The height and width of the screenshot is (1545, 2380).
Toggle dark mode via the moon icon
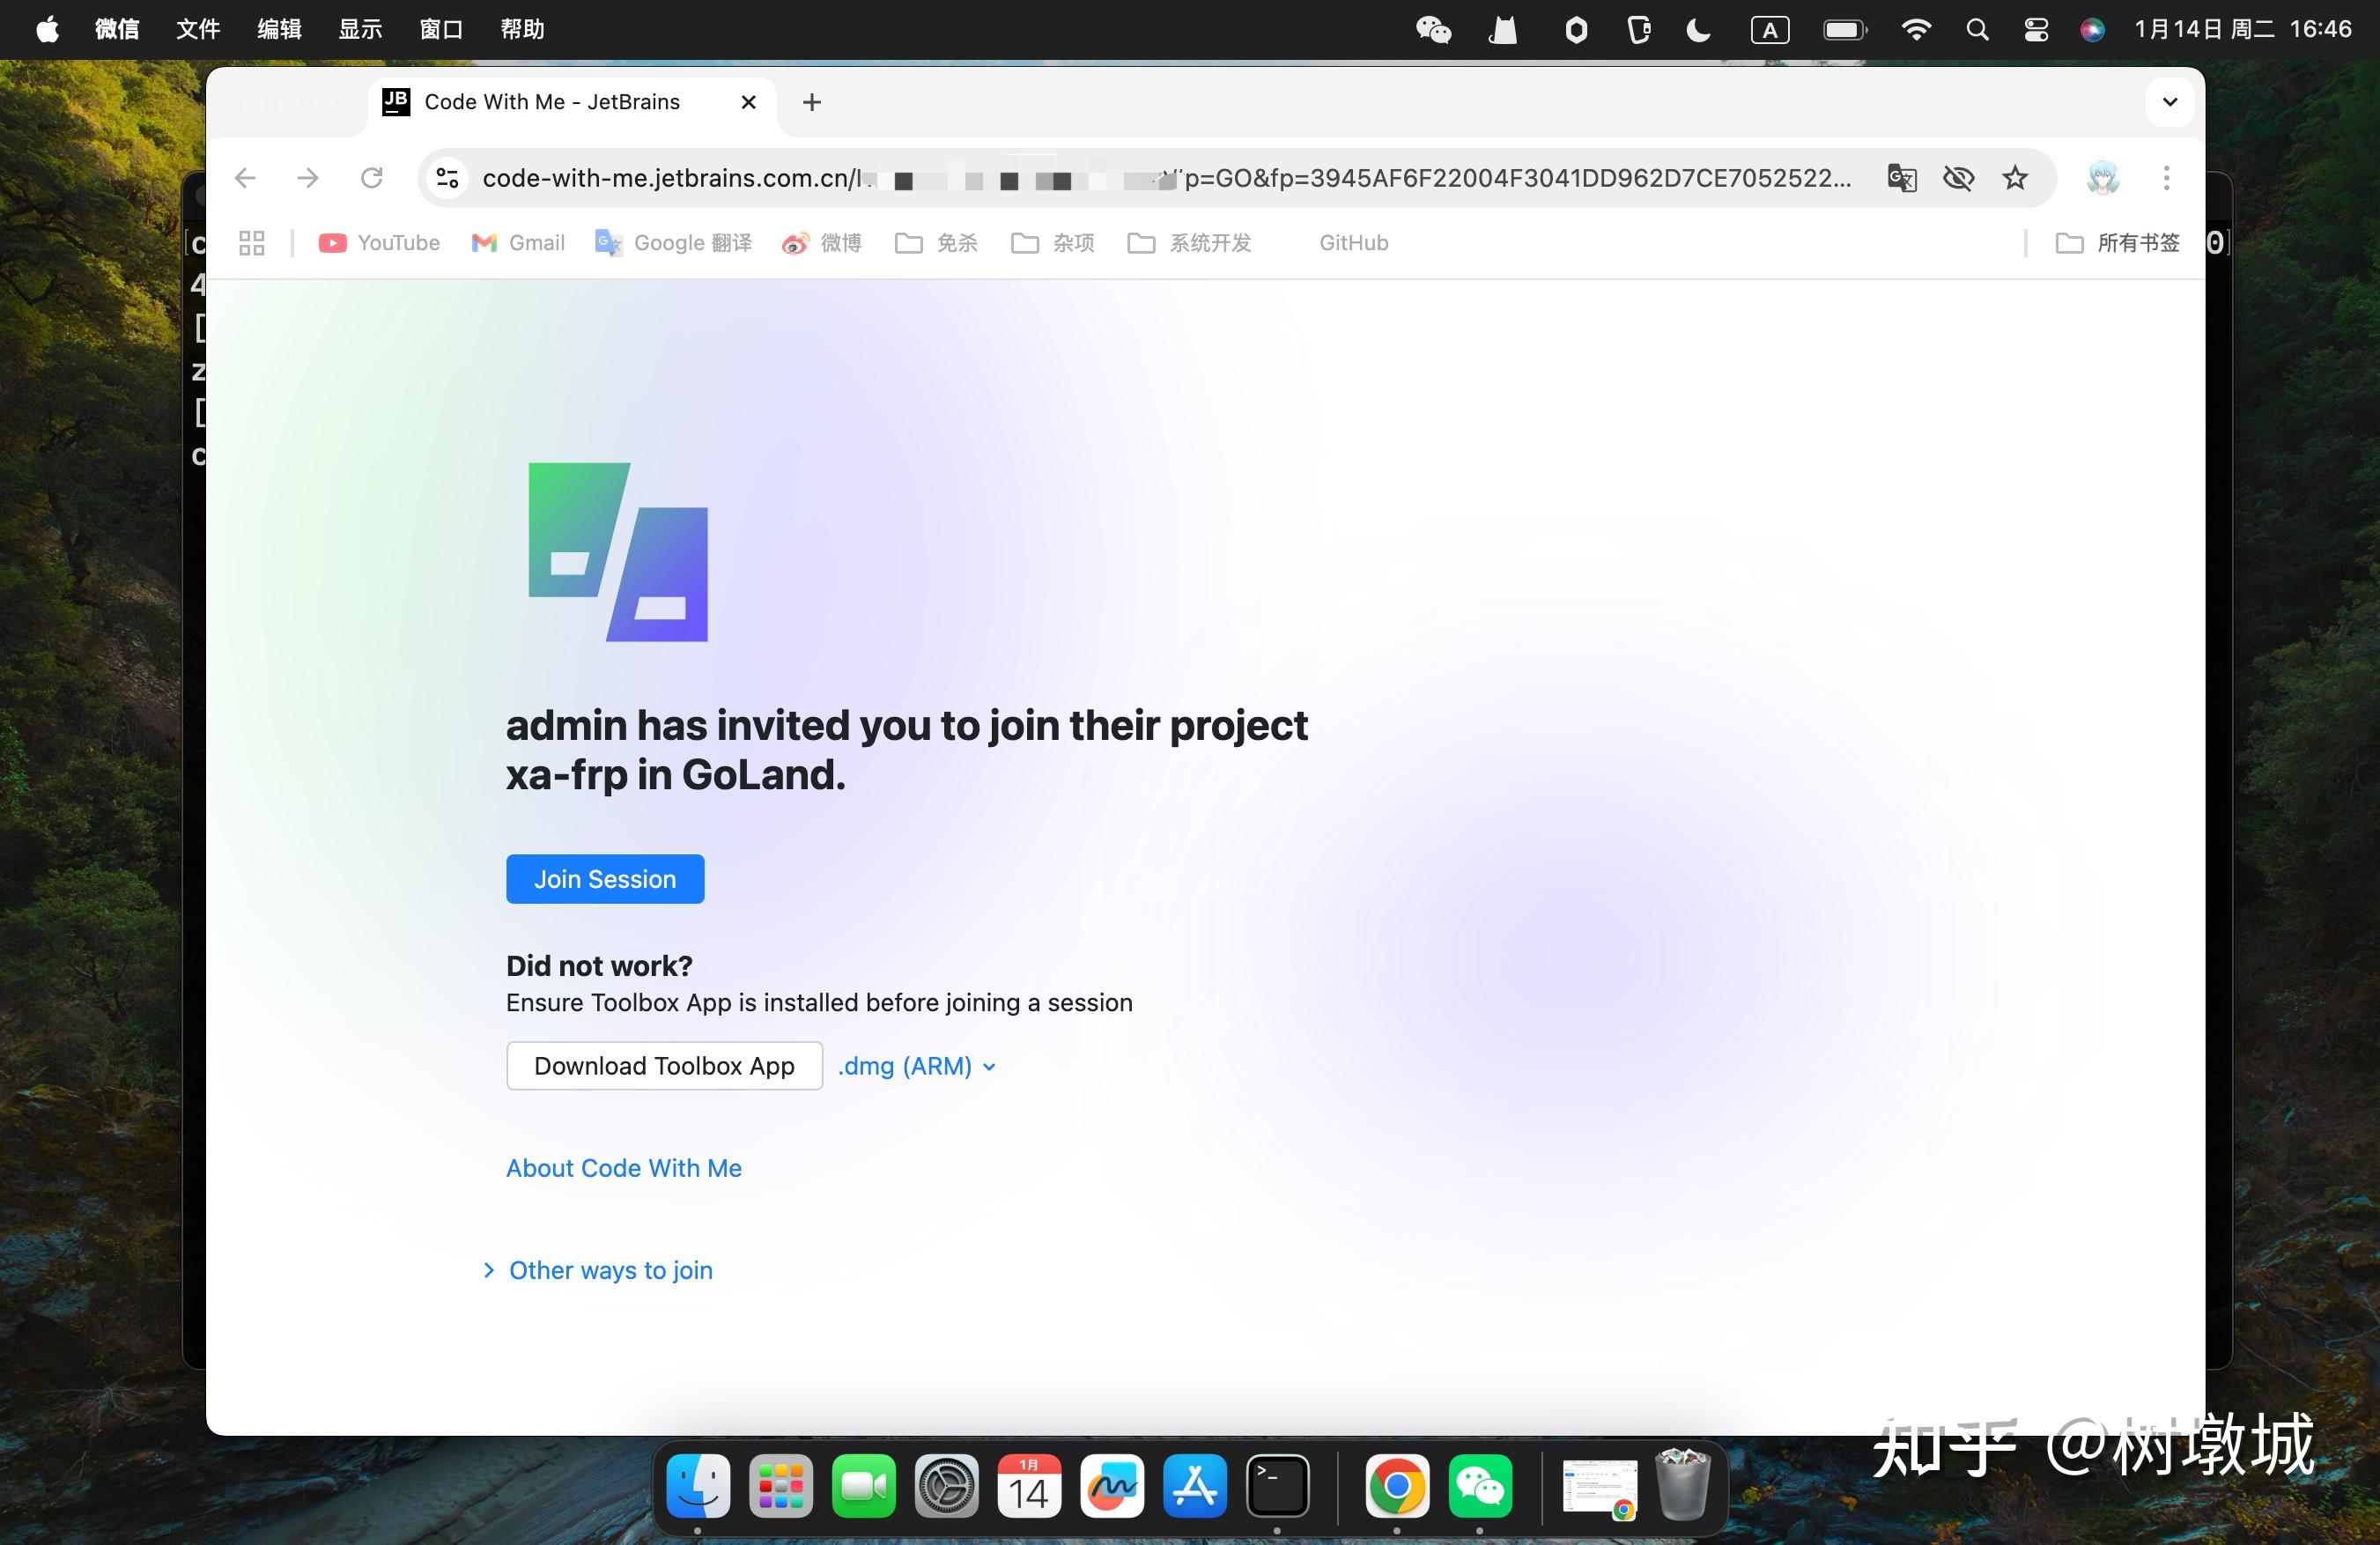click(x=1698, y=29)
